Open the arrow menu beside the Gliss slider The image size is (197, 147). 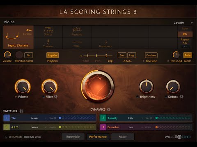pyautogui.click(x=81, y=56)
